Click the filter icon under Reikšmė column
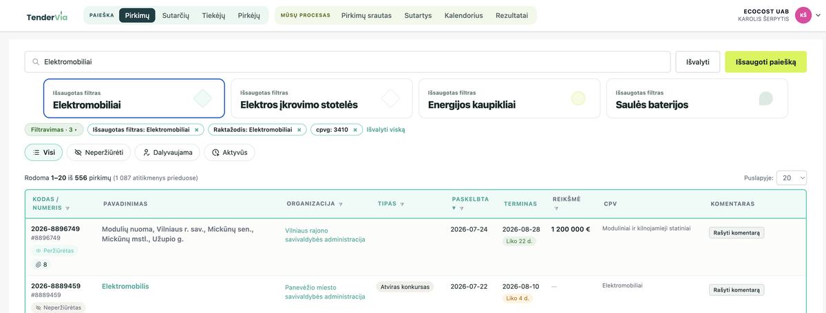Viewport: 826px width, 313px height. (556, 208)
